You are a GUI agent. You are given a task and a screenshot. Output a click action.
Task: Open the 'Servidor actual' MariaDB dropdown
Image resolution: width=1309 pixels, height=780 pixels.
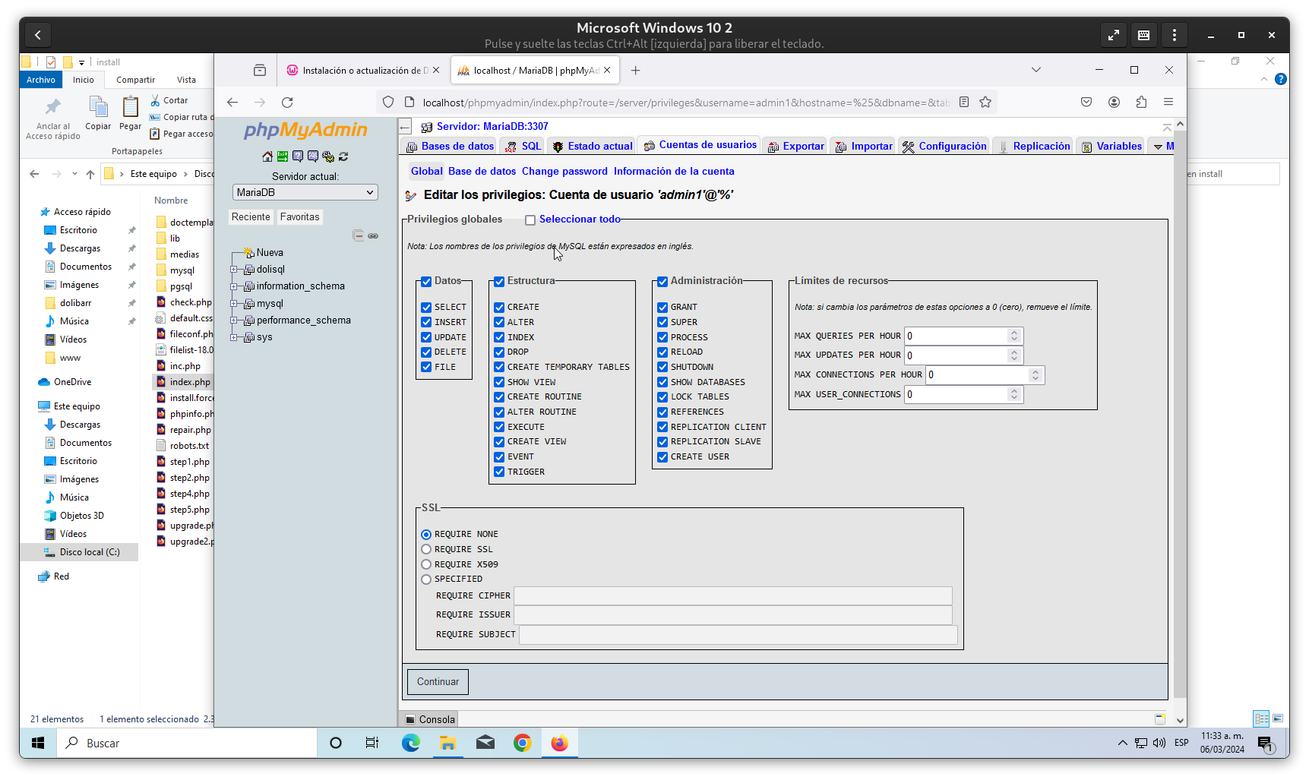click(305, 192)
